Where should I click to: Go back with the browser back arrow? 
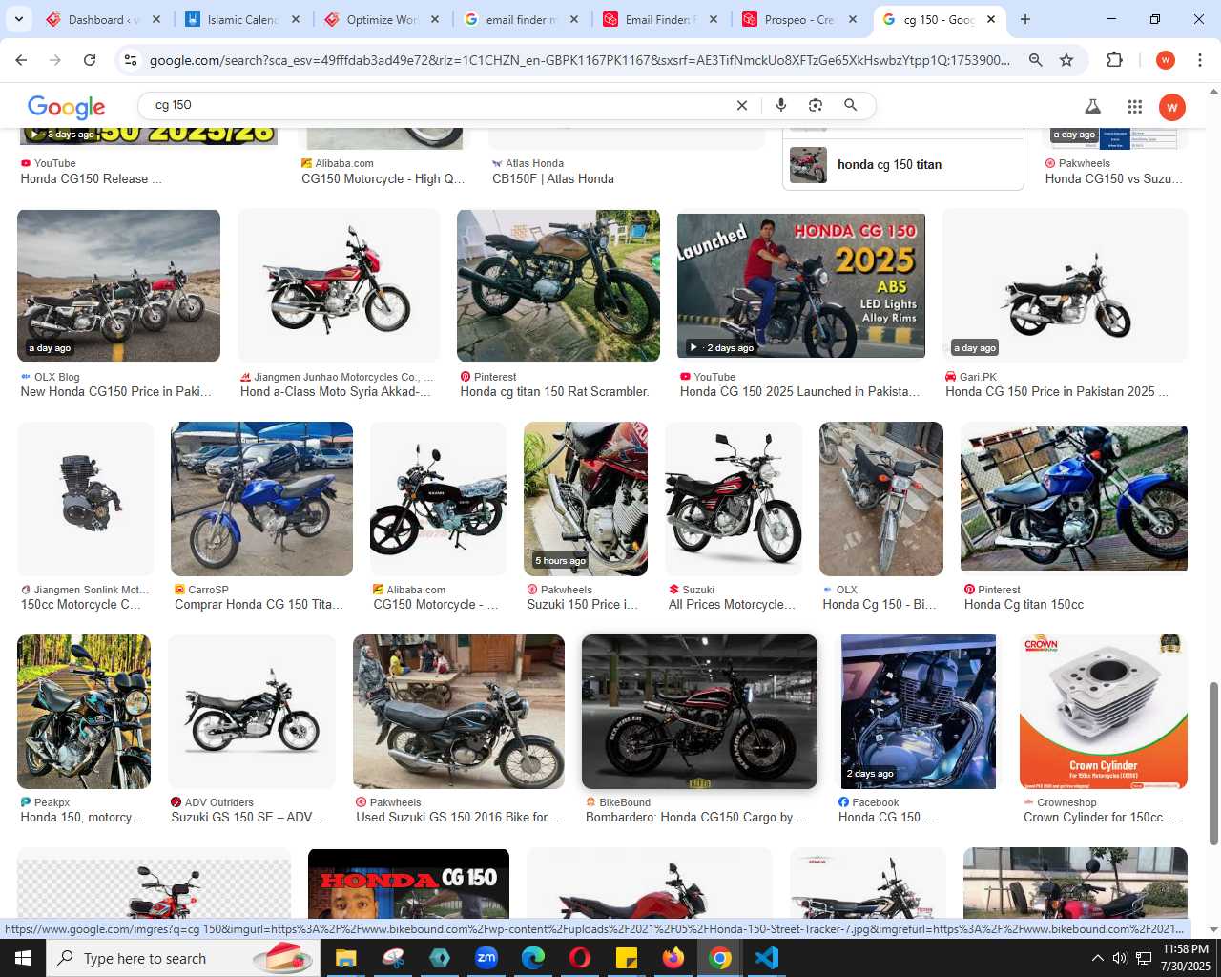point(21,60)
